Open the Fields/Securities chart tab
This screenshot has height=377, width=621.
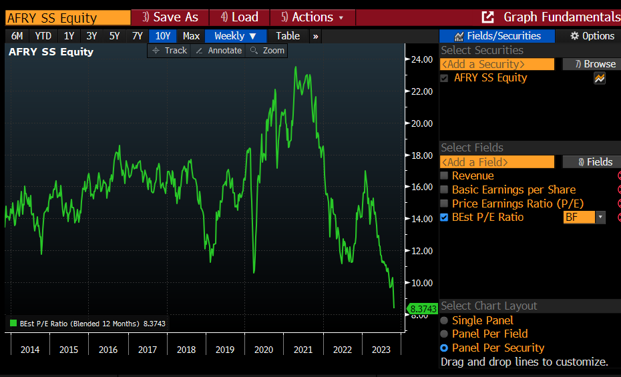point(497,36)
